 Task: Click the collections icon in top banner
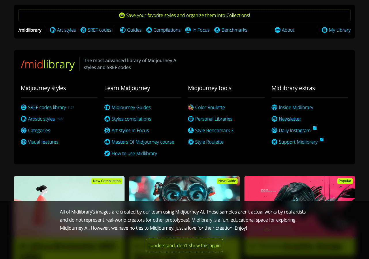pos(122,15)
